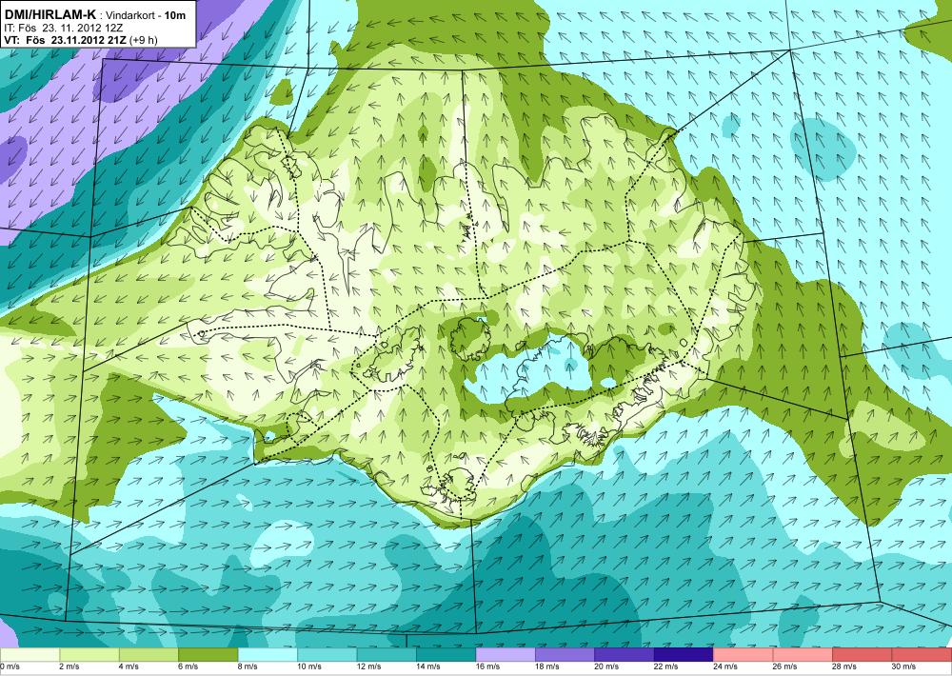Viewport: 952px width, 676px height.
Task: Select the pale cyan 8 m/s legend swatch
Action: 268,655
